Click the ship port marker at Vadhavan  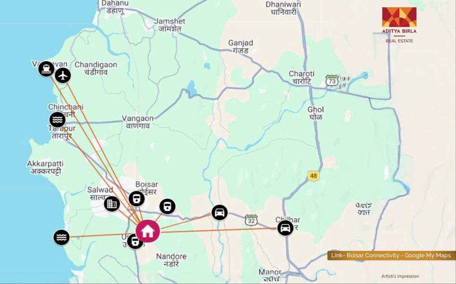pyautogui.click(x=46, y=69)
